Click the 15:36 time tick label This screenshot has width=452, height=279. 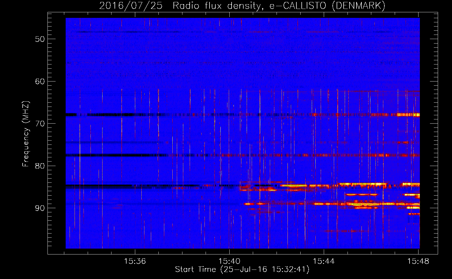tap(135, 261)
